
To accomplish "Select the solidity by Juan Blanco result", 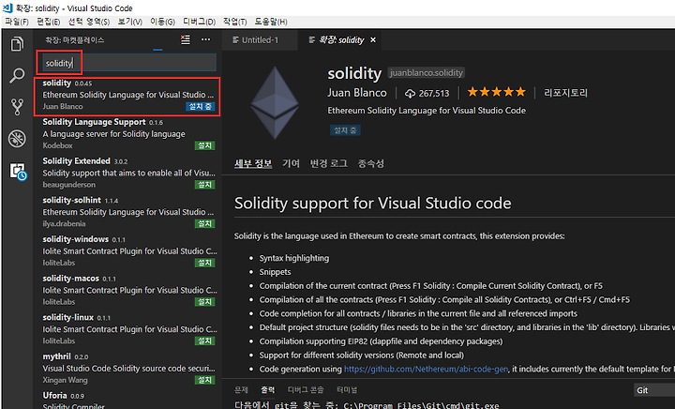I will click(127, 97).
